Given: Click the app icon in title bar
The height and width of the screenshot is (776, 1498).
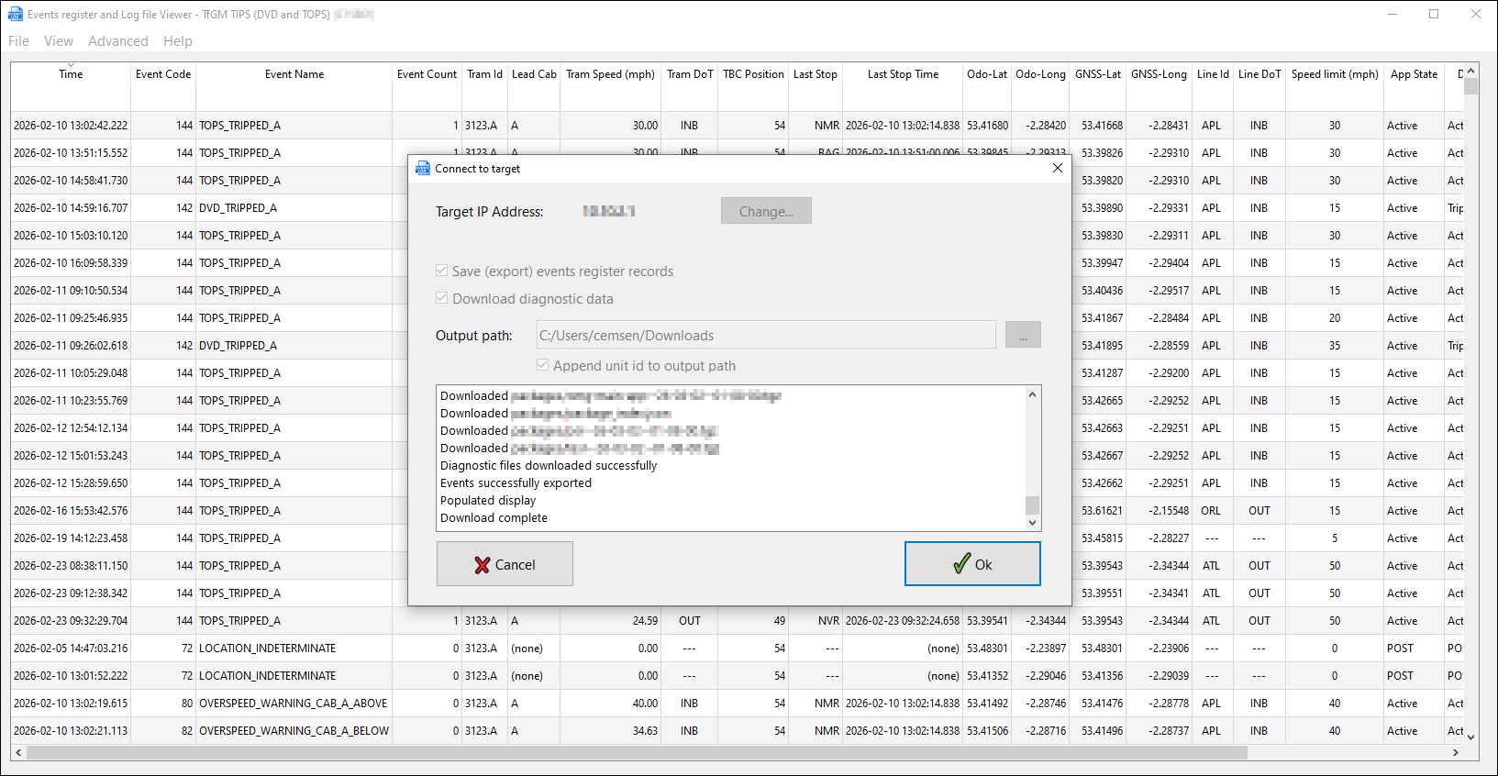Looking at the screenshot, I should 16,15.
